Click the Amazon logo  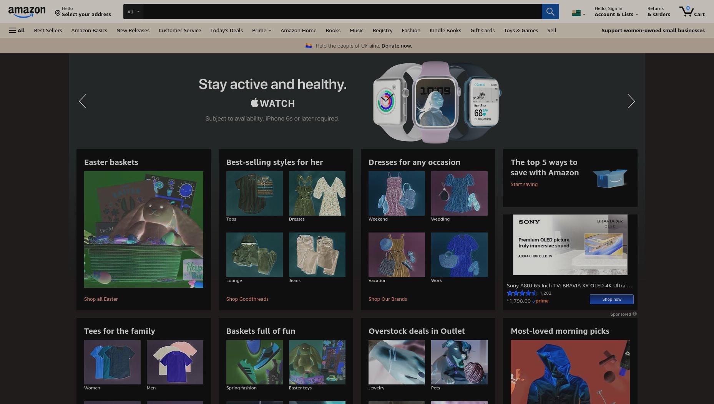(x=27, y=12)
